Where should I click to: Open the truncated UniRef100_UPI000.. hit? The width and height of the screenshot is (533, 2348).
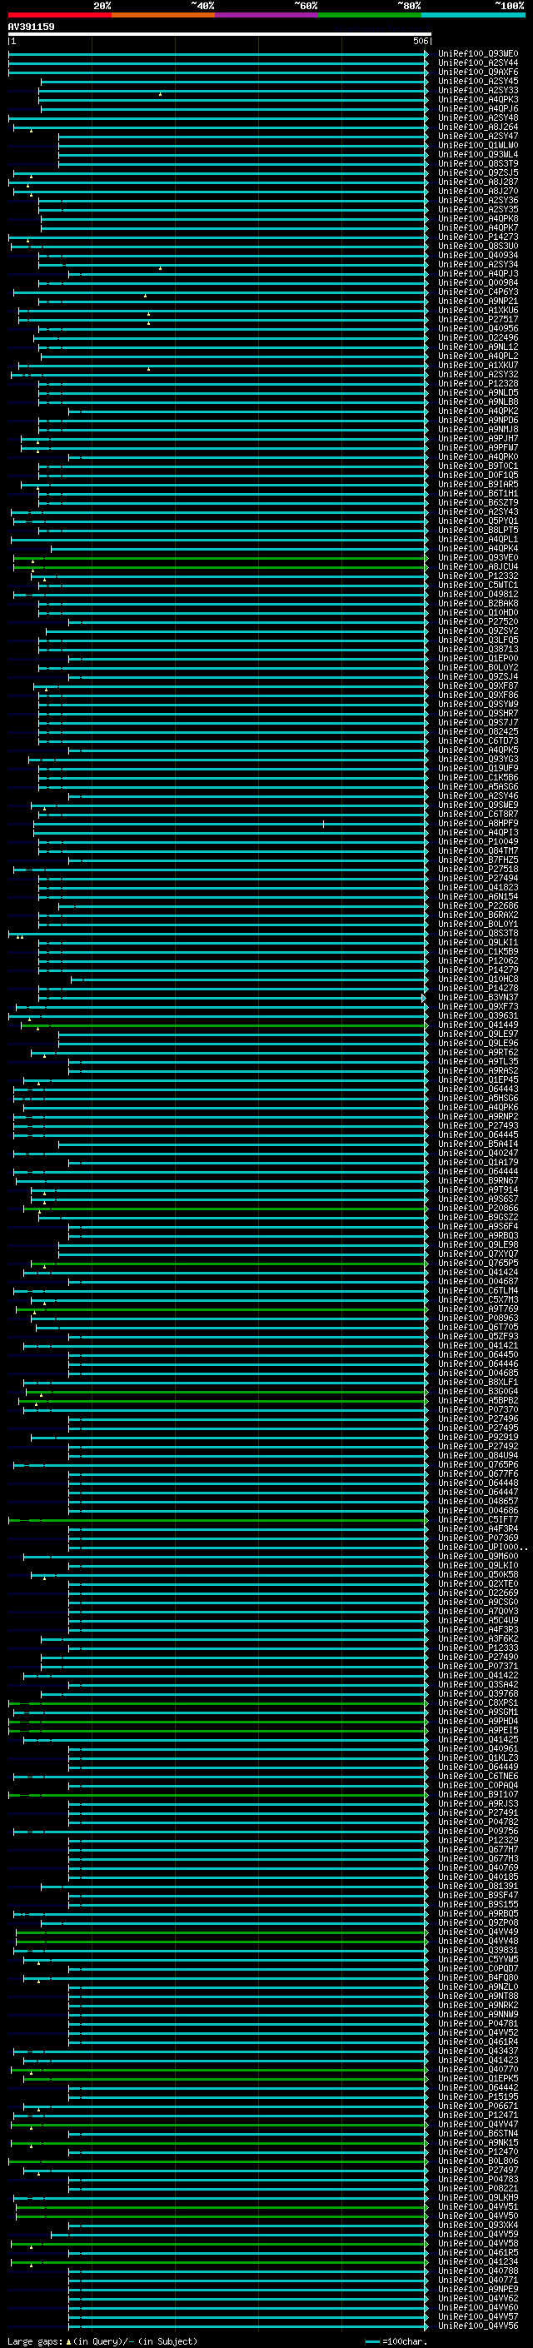coord(483,1548)
